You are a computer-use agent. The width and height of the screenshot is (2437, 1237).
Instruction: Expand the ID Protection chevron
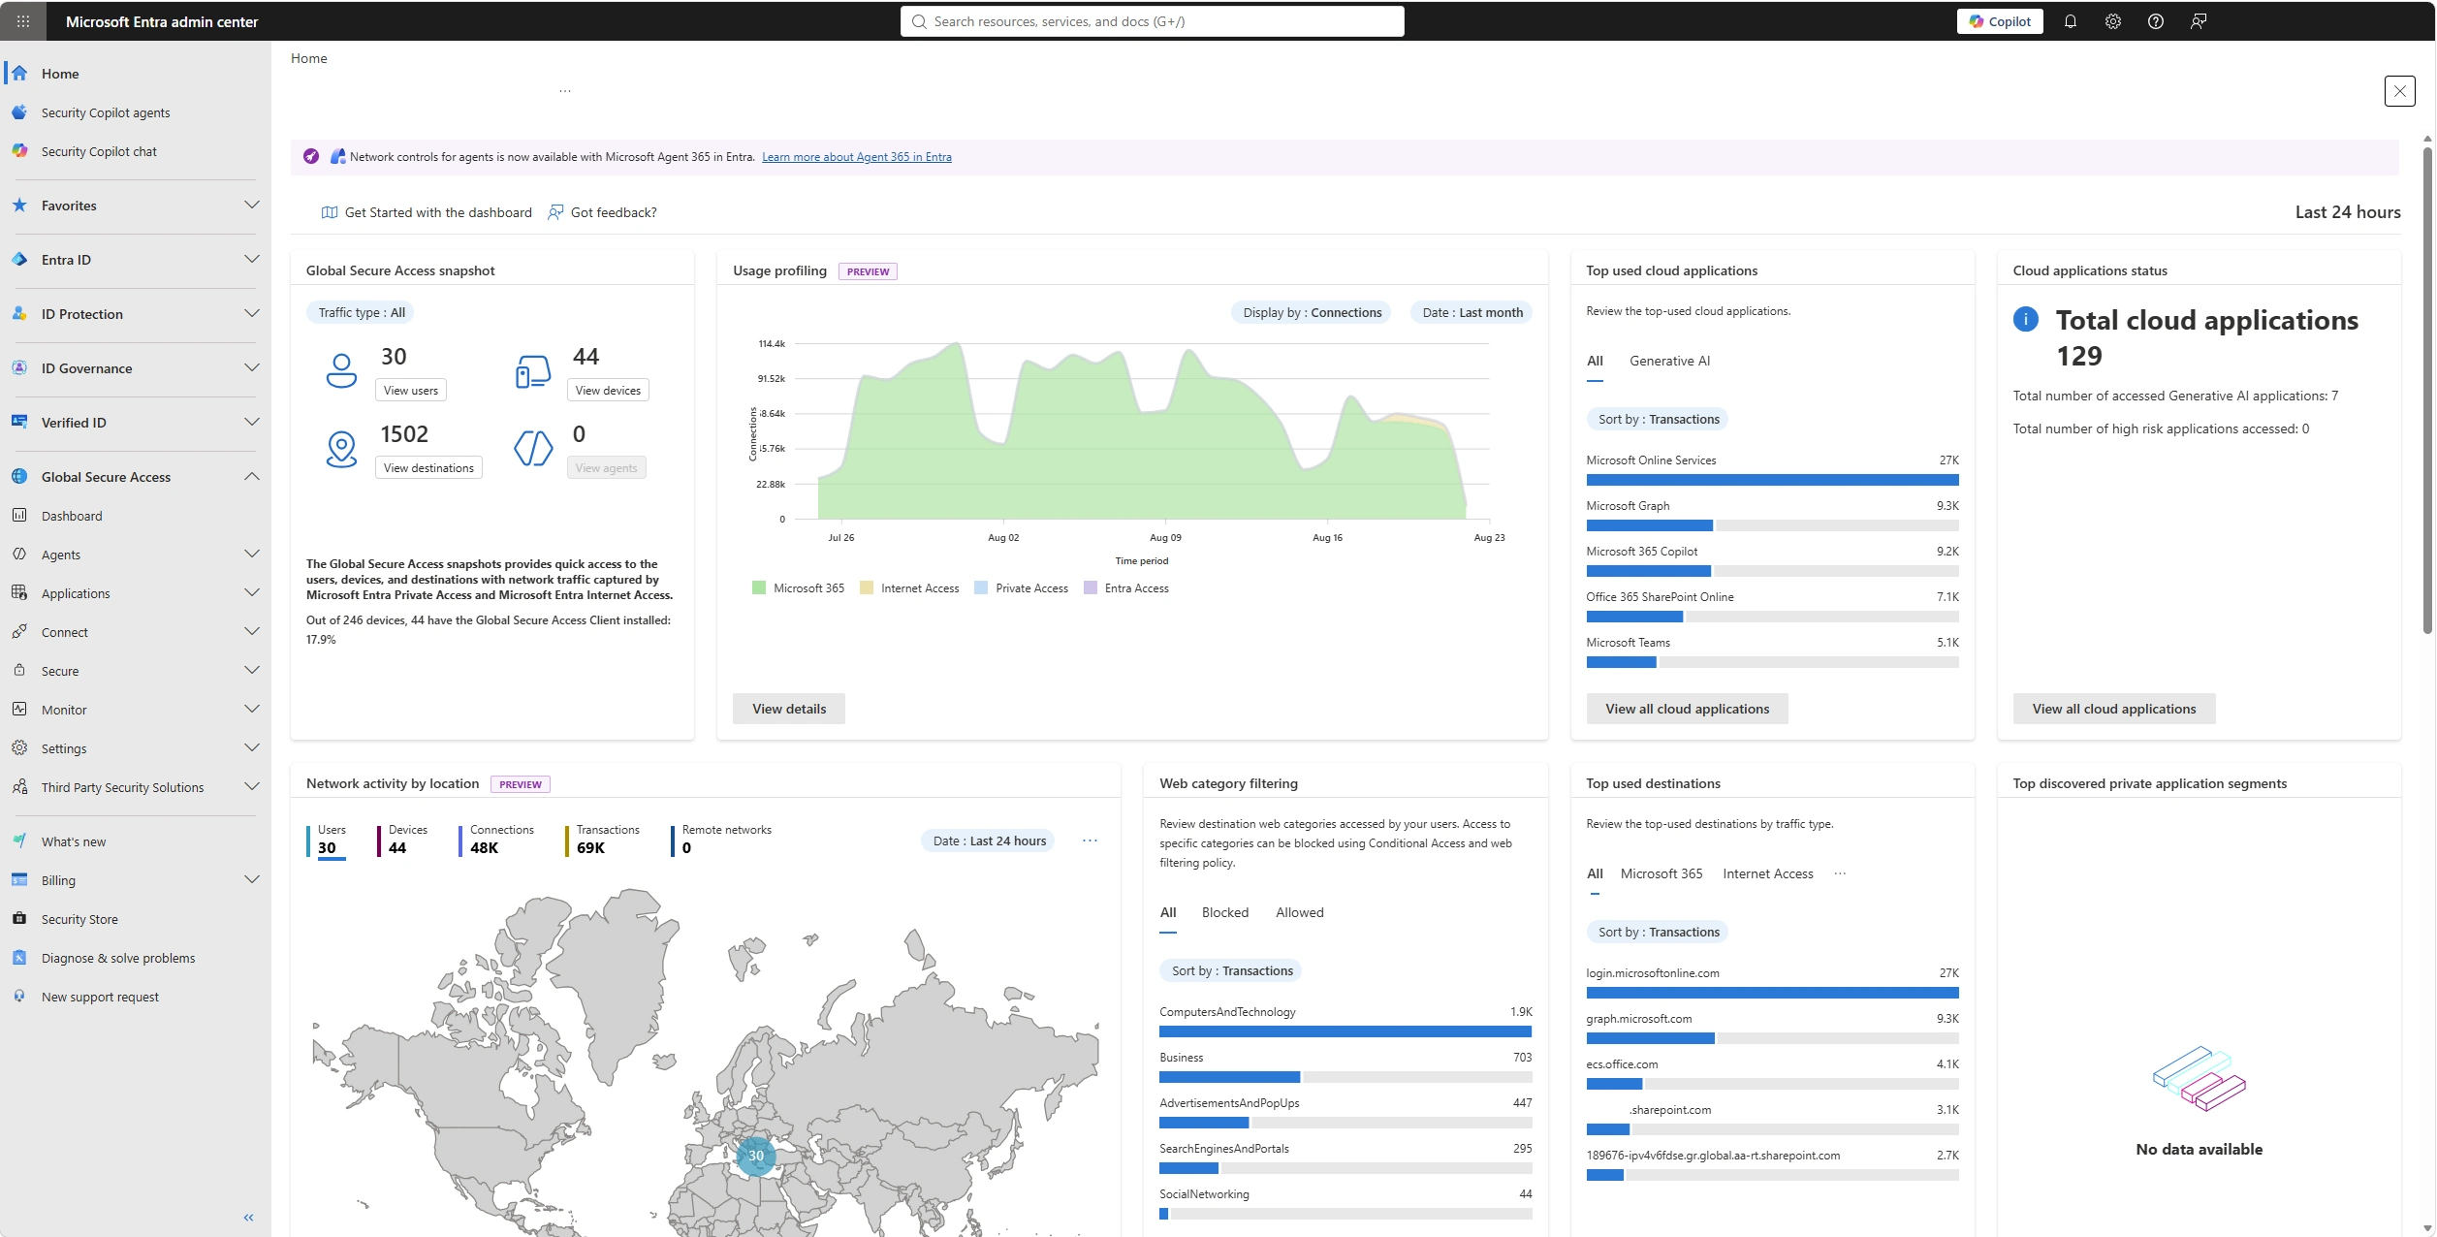click(252, 314)
